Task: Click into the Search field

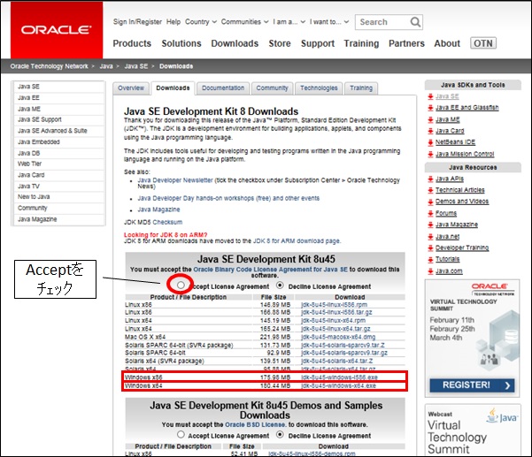Action: pos(382,22)
